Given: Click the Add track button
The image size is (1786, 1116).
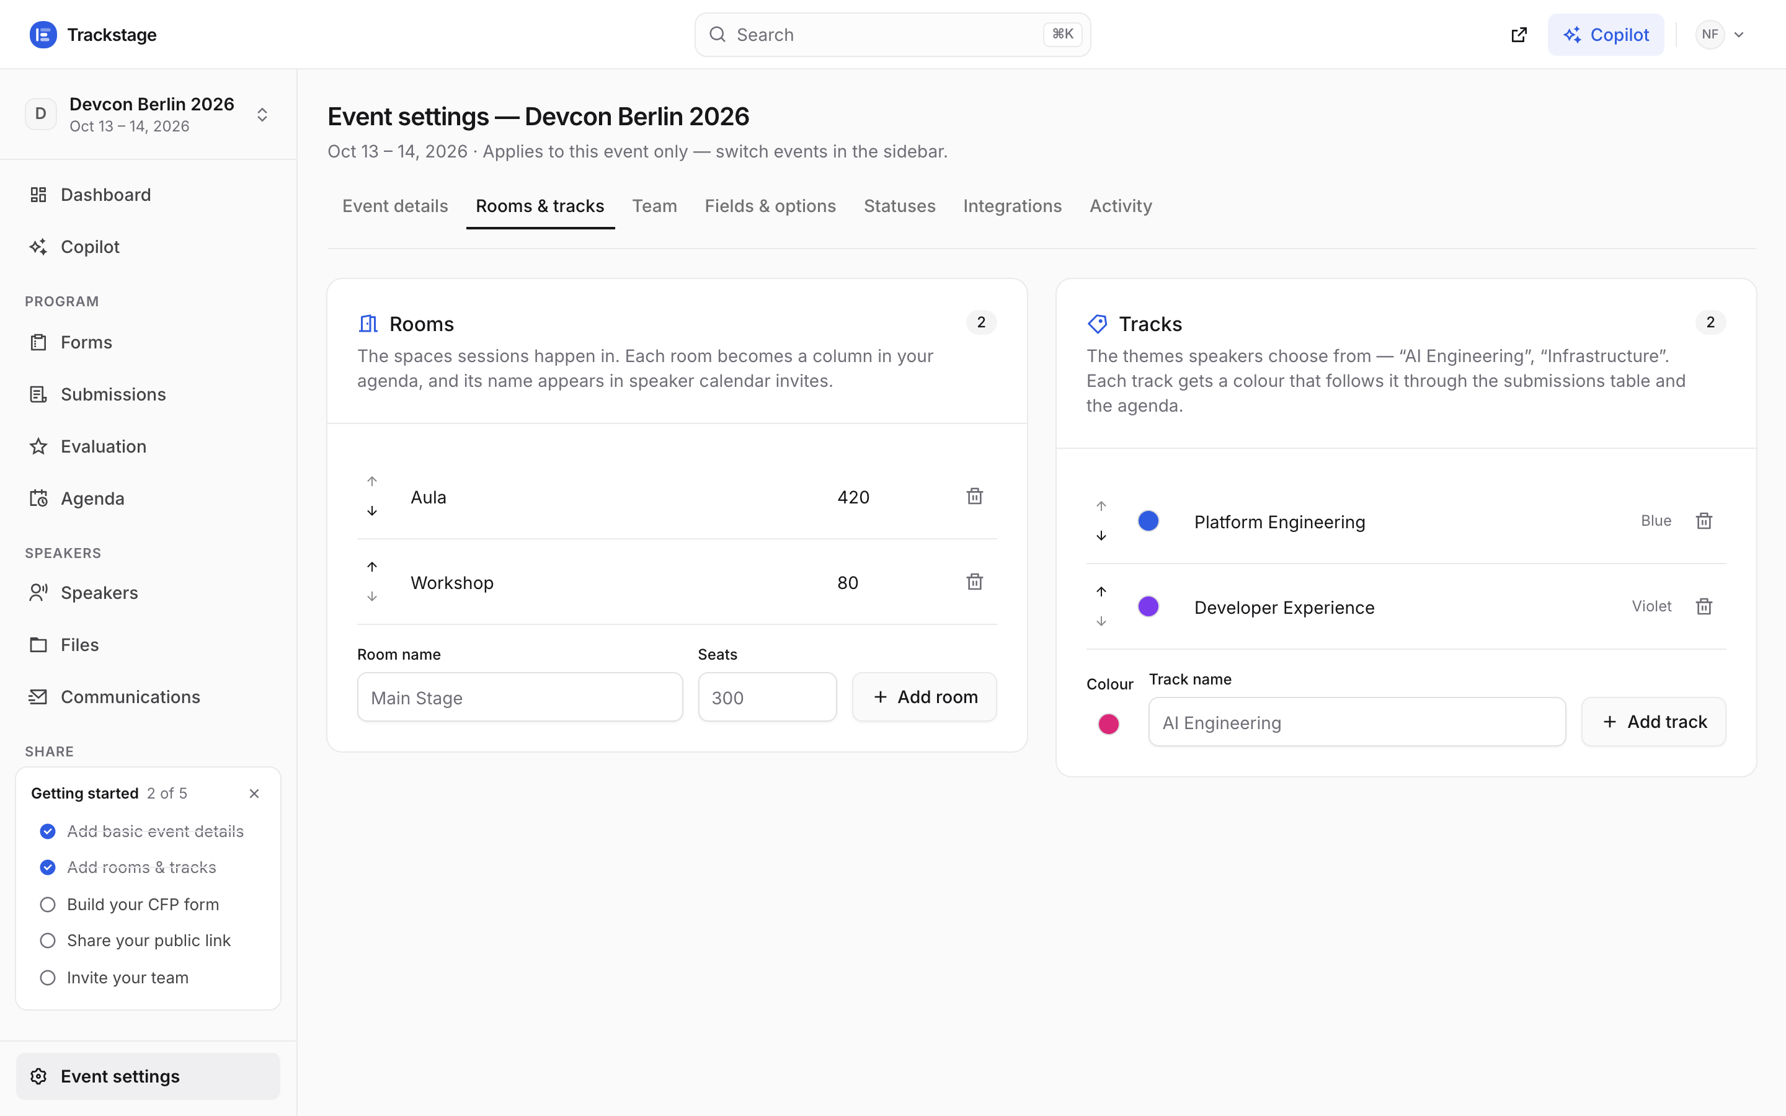Looking at the screenshot, I should [1653, 722].
